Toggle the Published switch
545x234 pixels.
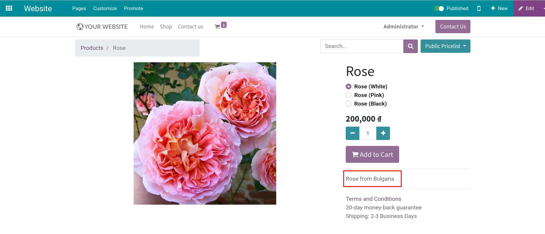tap(440, 8)
